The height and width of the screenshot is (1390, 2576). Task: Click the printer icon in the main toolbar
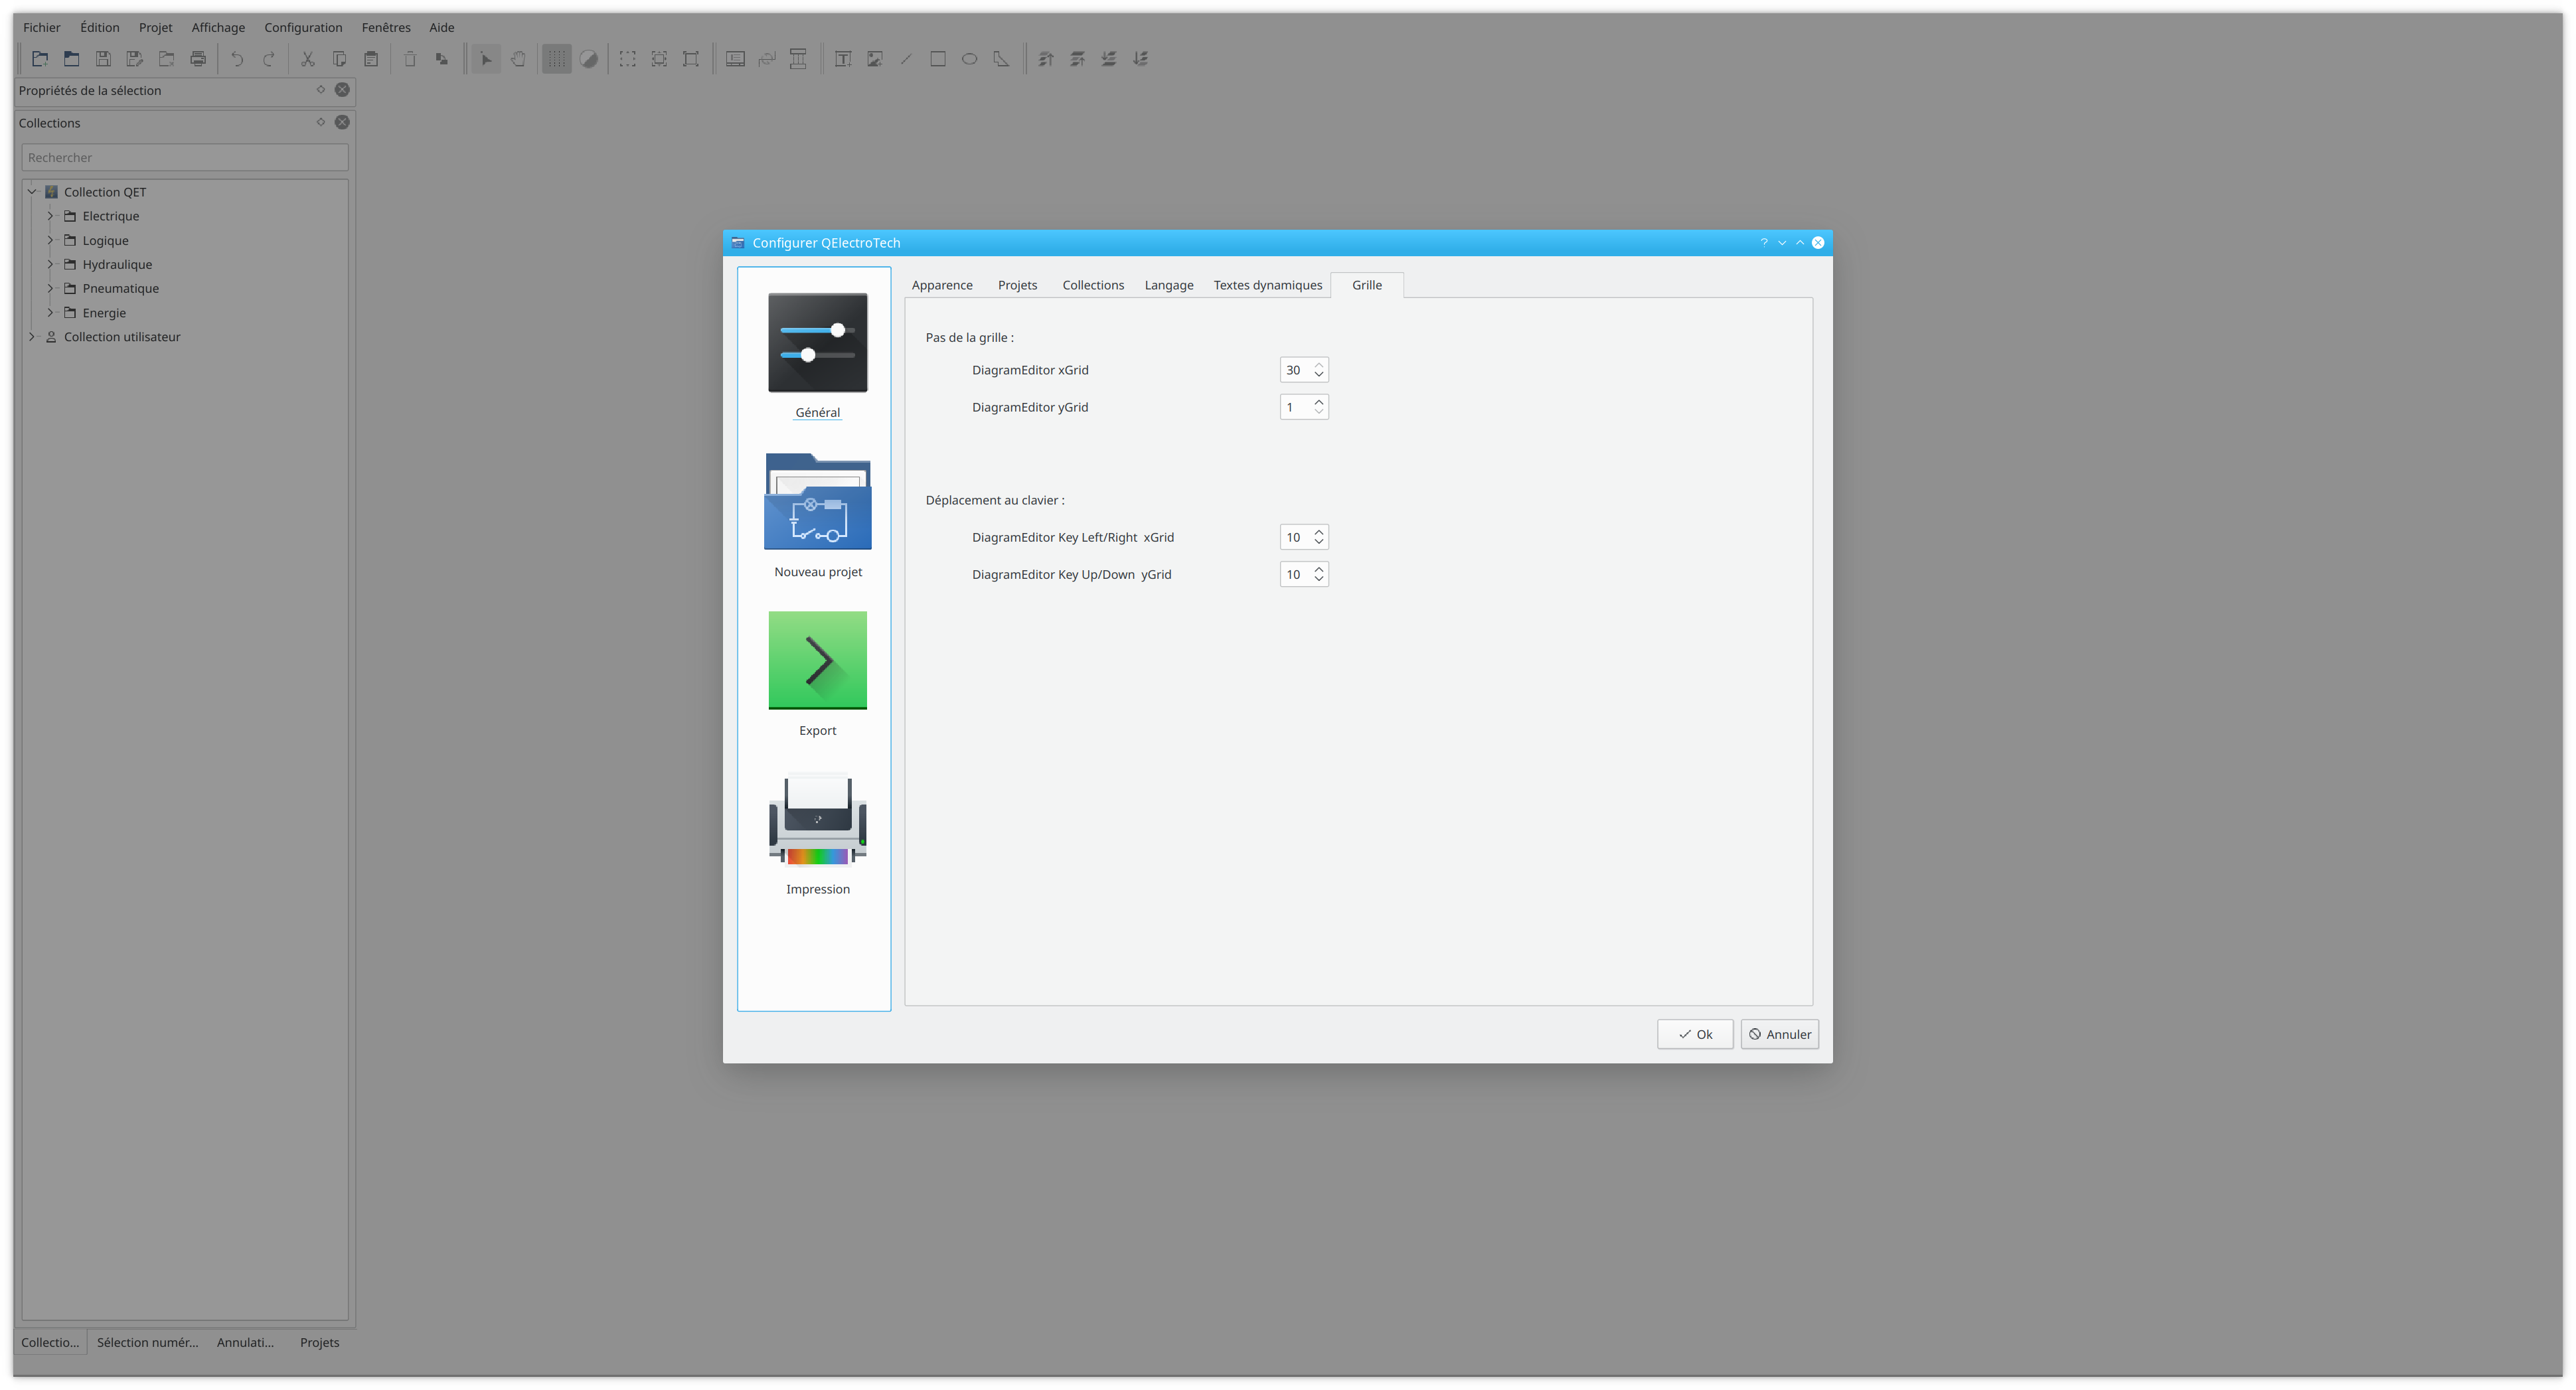198,59
